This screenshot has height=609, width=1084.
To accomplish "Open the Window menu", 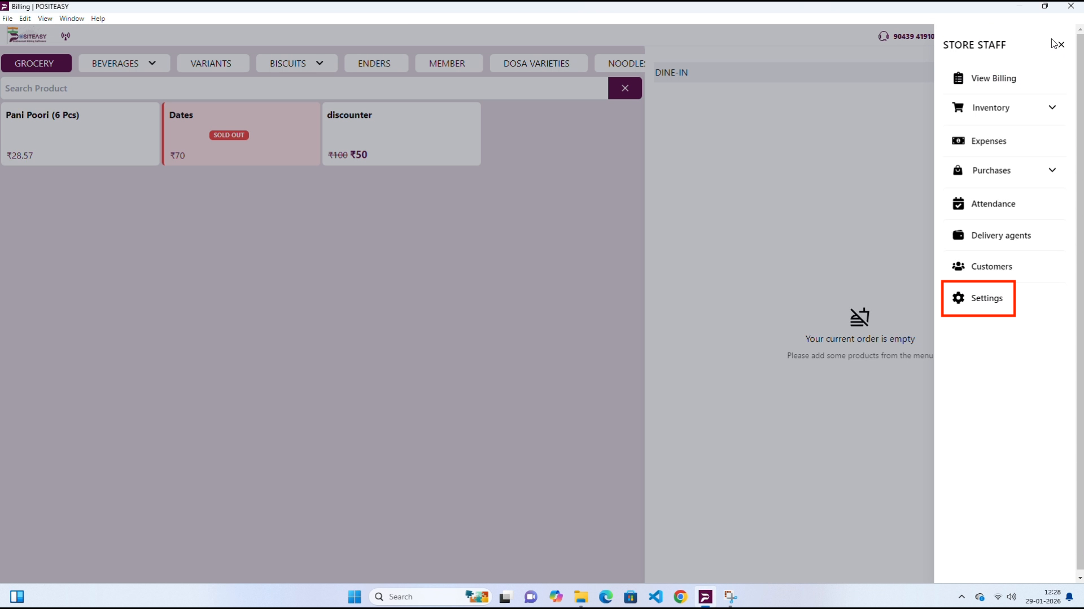I will pyautogui.click(x=71, y=18).
